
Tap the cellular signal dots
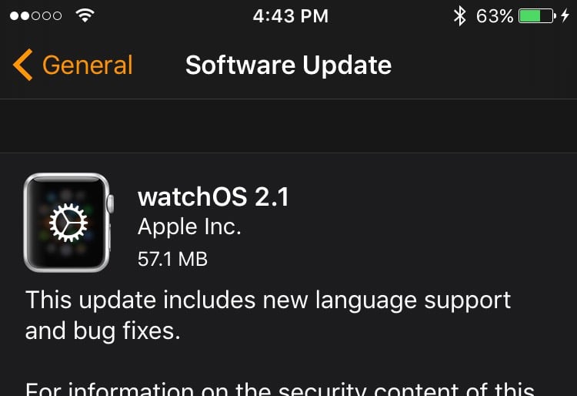point(35,16)
